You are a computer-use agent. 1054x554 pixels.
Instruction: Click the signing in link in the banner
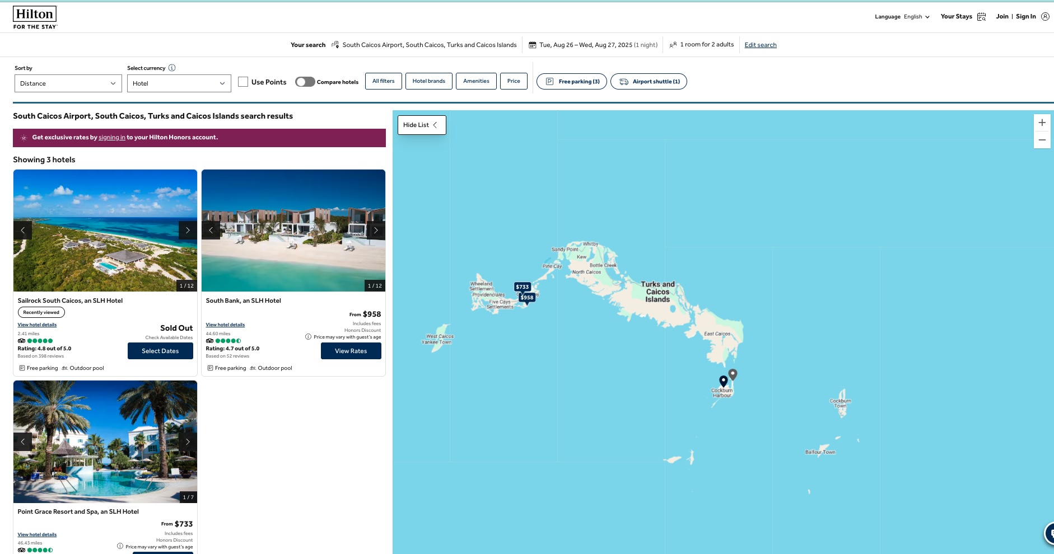[112, 137]
